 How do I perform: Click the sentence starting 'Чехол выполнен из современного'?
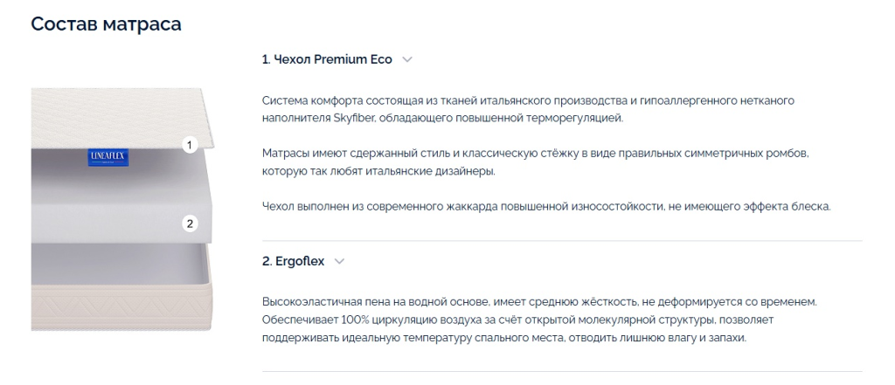(546, 207)
